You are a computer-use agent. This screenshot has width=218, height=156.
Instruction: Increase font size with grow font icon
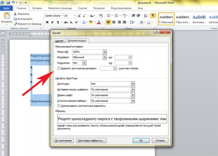coord(79,16)
